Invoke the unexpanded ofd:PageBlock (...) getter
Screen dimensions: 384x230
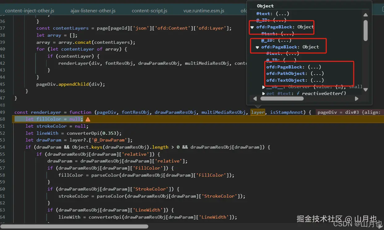(x=314, y=67)
